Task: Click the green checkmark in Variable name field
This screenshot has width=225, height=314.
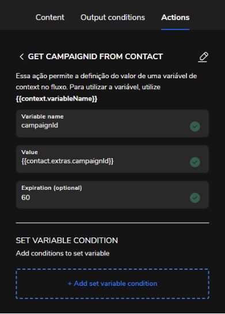Action: [x=195, y=127]
